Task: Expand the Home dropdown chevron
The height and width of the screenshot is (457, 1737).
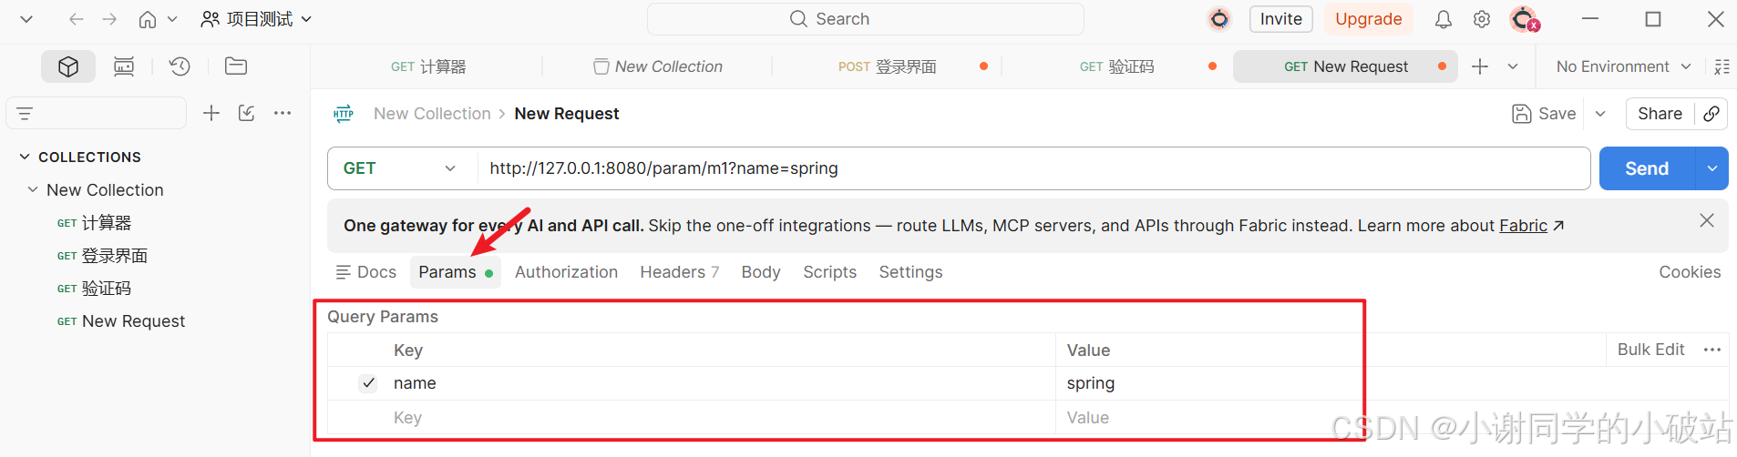Action: click(x=172, y=19)
